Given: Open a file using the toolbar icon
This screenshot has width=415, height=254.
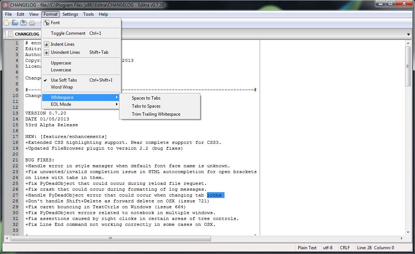Looking at the screenshot, I should (15, 22).
